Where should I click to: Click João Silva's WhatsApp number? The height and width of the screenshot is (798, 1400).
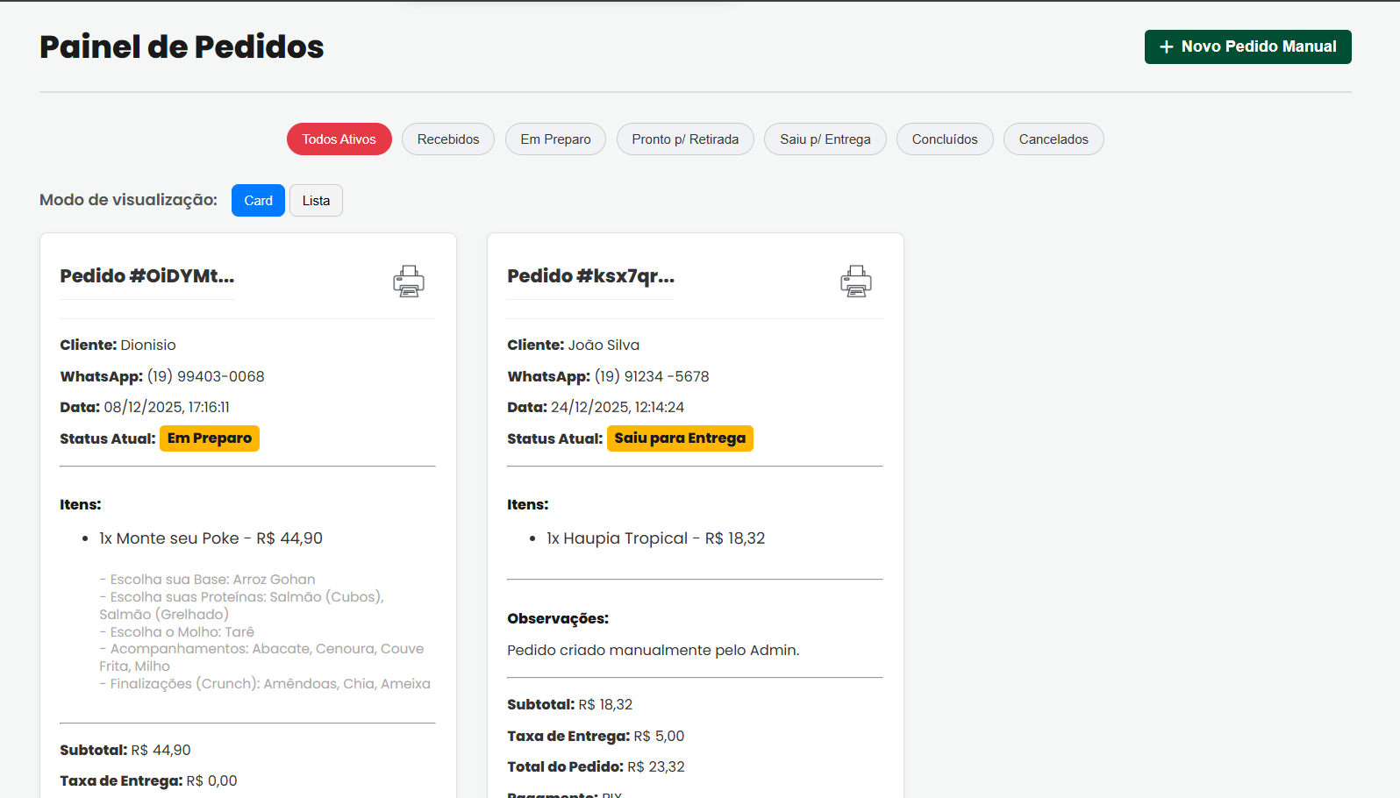click(x=652, y=376)
